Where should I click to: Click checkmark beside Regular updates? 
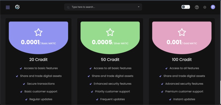(x=26, y=100)
